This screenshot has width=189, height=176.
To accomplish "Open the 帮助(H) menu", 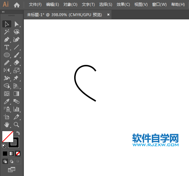I will click(x=178, y=5).
